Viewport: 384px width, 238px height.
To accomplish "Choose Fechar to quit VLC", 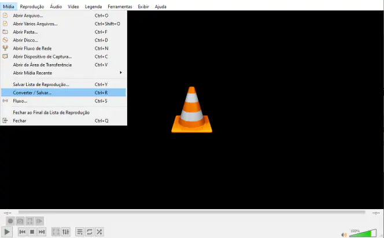I will coord(64,121).
